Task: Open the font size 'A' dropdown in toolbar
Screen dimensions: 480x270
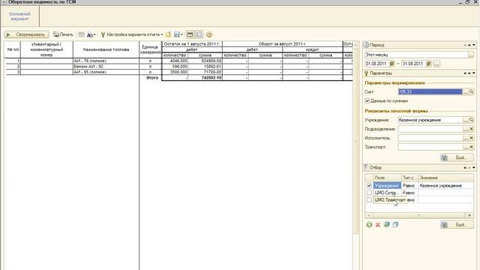Action: click(91, 35)
